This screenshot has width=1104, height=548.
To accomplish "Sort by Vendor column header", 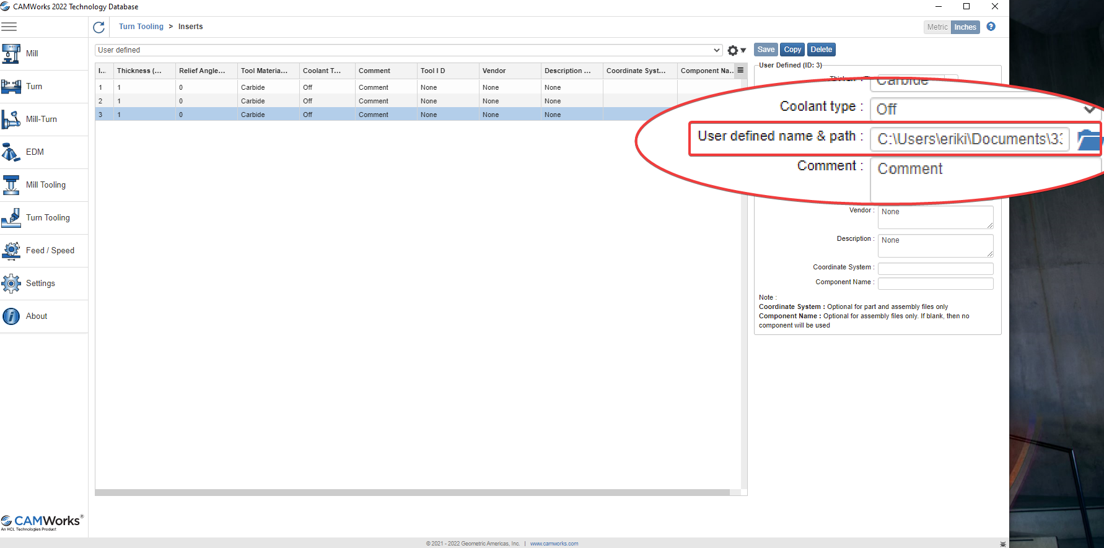I will (x=510, y=71).
